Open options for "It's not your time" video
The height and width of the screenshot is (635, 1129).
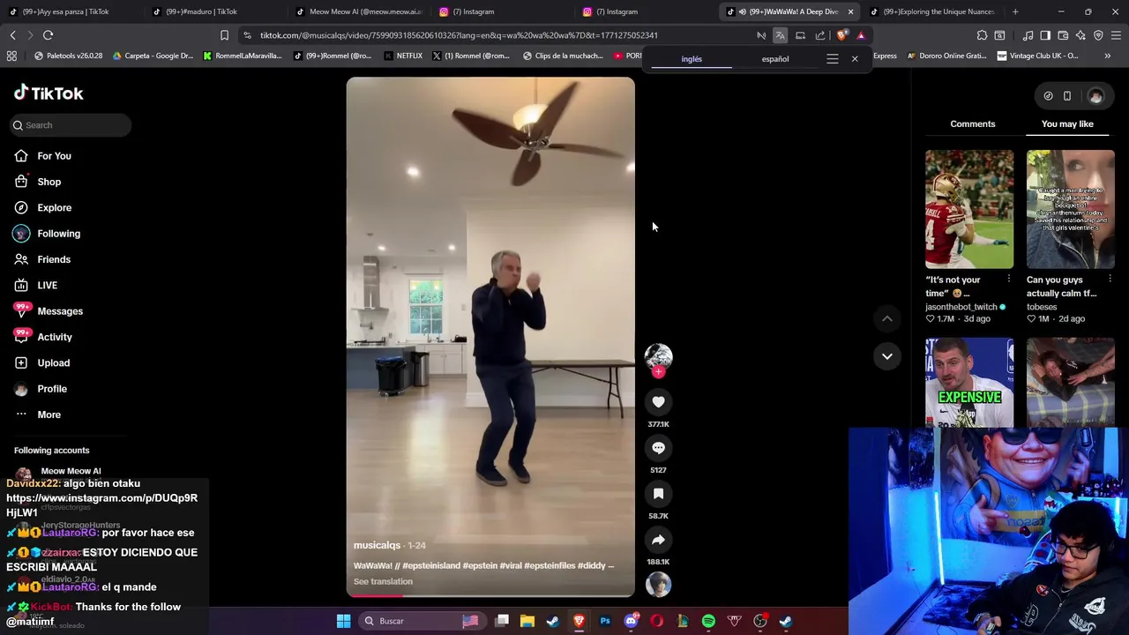[x=1009, y=280]
